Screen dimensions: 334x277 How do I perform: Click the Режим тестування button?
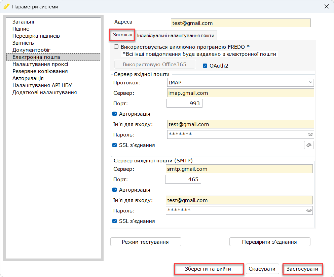pos(146,242)
